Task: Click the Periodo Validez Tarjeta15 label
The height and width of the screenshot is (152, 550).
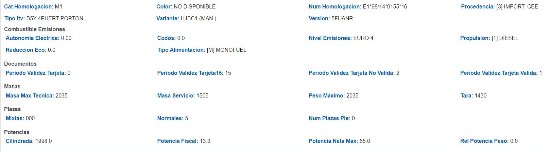Action: pos(190,73)
